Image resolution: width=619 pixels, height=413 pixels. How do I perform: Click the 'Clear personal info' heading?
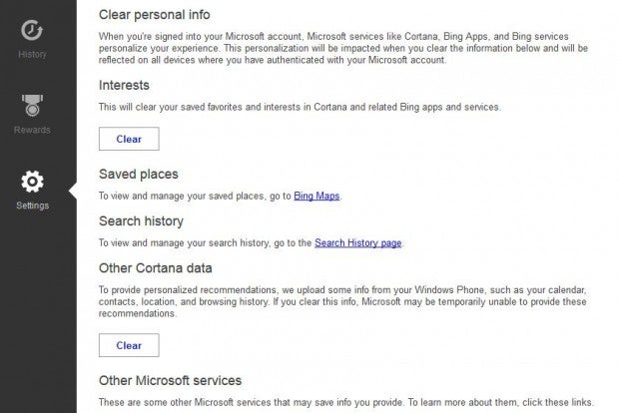coord(155,15)
